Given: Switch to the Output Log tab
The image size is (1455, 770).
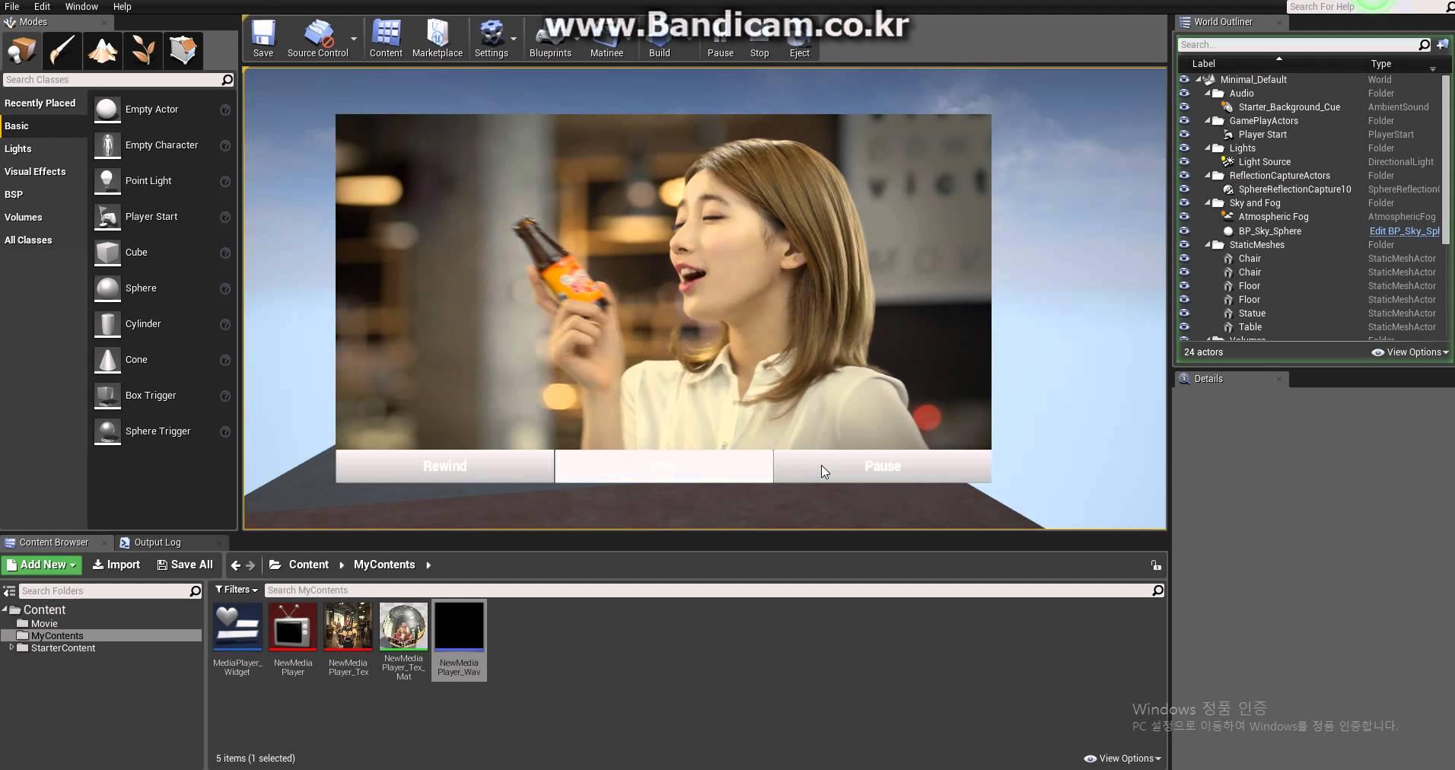Looking at the screenshot, I should coord(158,542).
